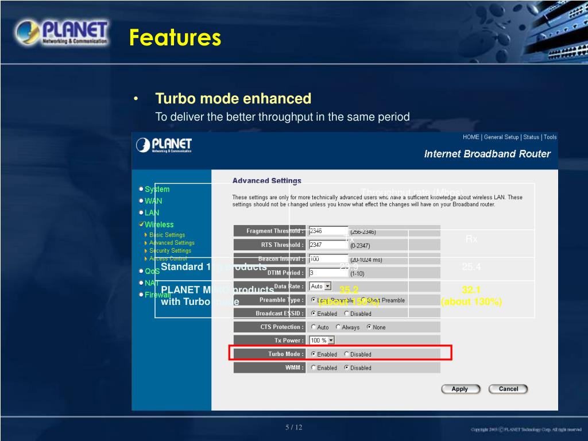
Task: Select Firewall in the sidebar menu
Action: coord(157,295)
